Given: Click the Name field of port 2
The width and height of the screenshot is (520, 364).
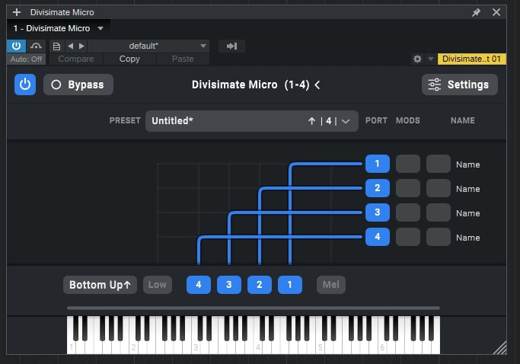Looking at the screenshot, I should (468, 189).
